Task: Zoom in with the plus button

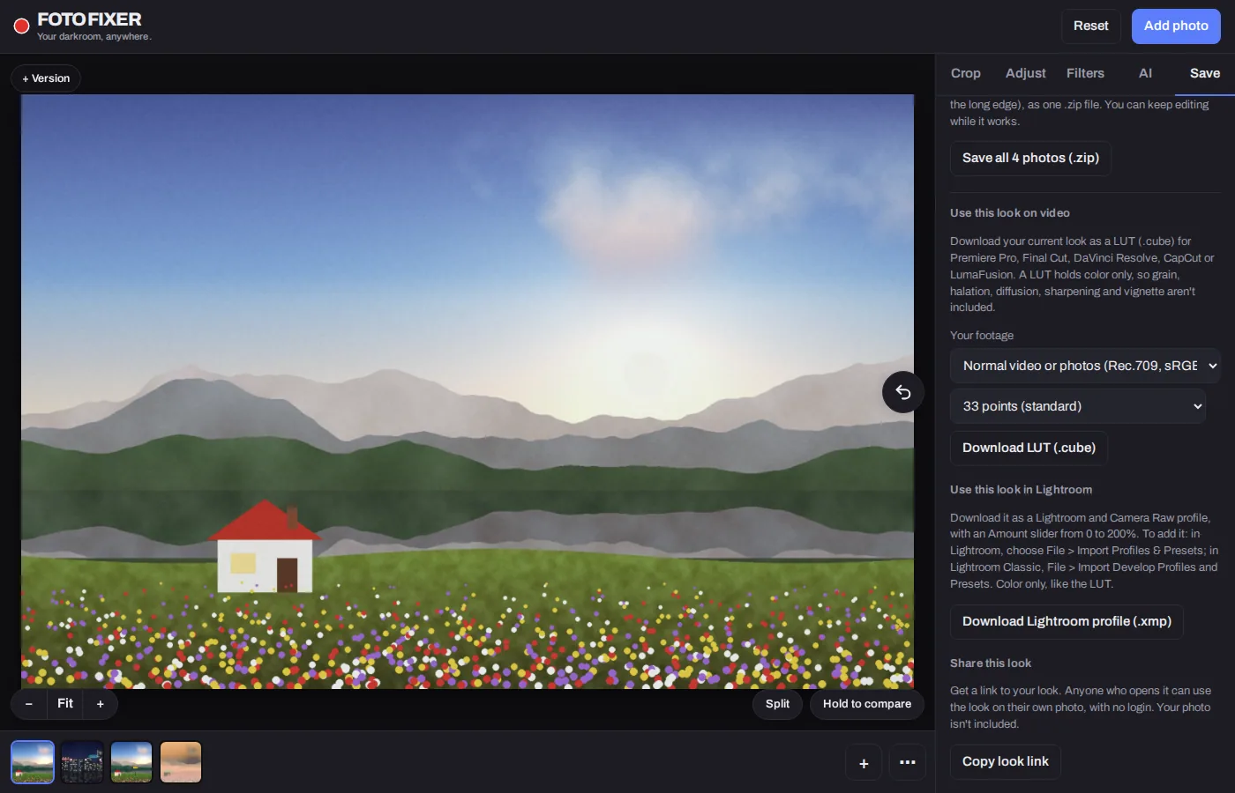Action: [x=101, y=704]
